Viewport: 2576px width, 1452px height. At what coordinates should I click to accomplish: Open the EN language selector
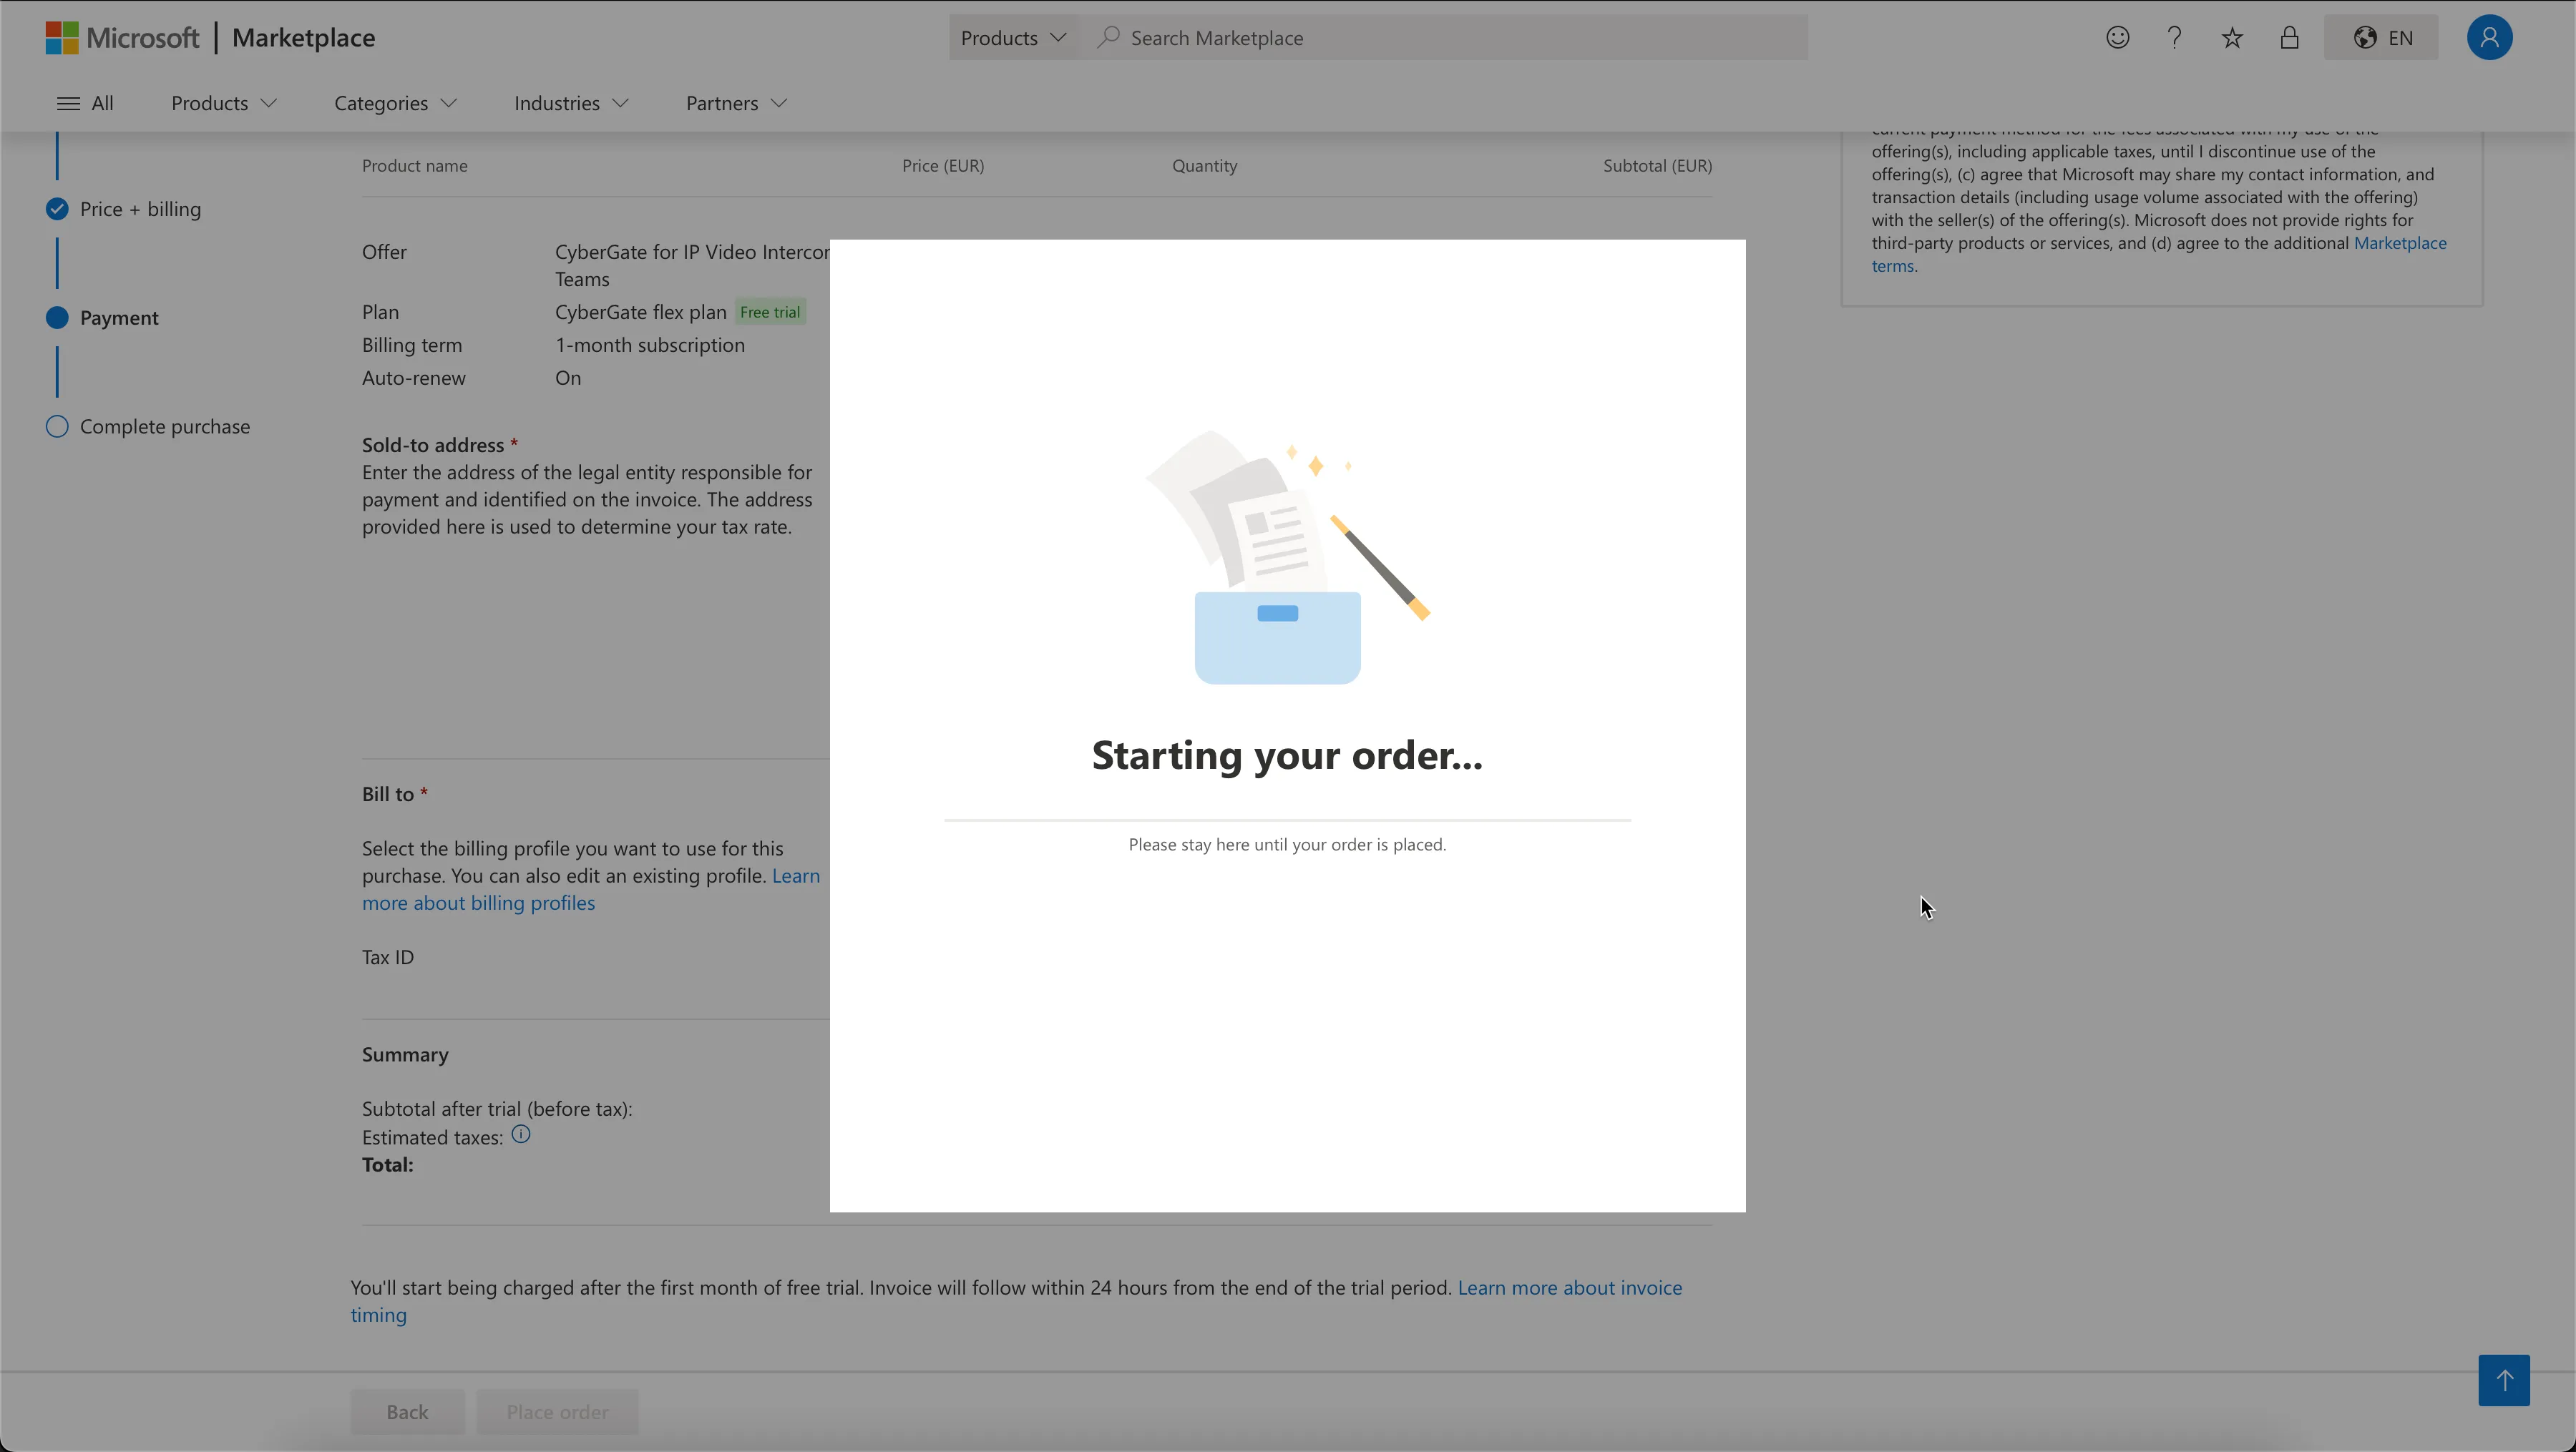2381,38
